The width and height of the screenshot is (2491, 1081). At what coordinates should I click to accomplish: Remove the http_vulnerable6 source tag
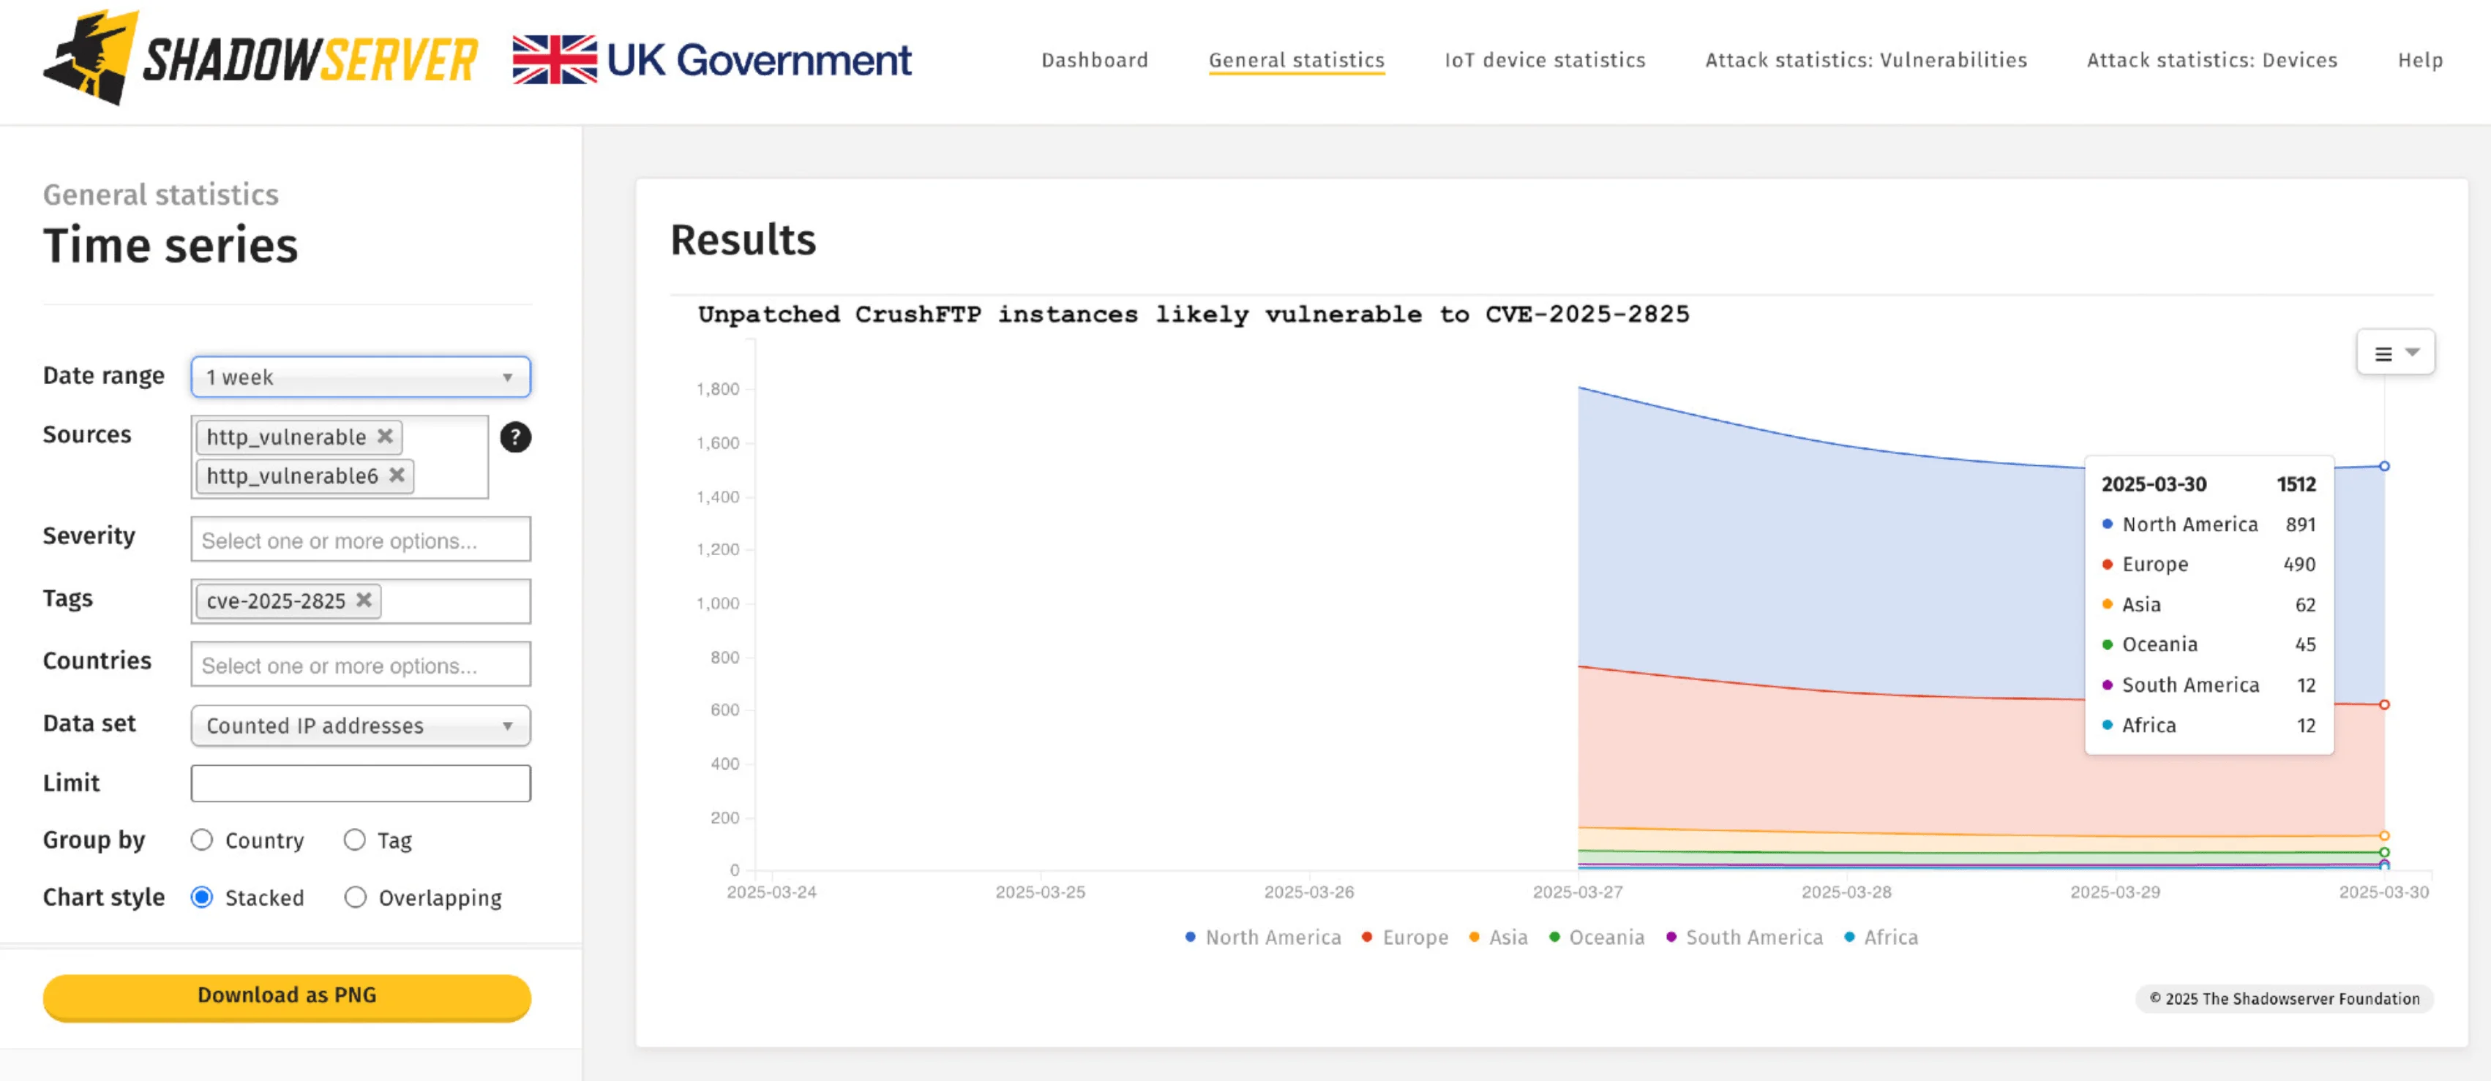coord(397,475)
